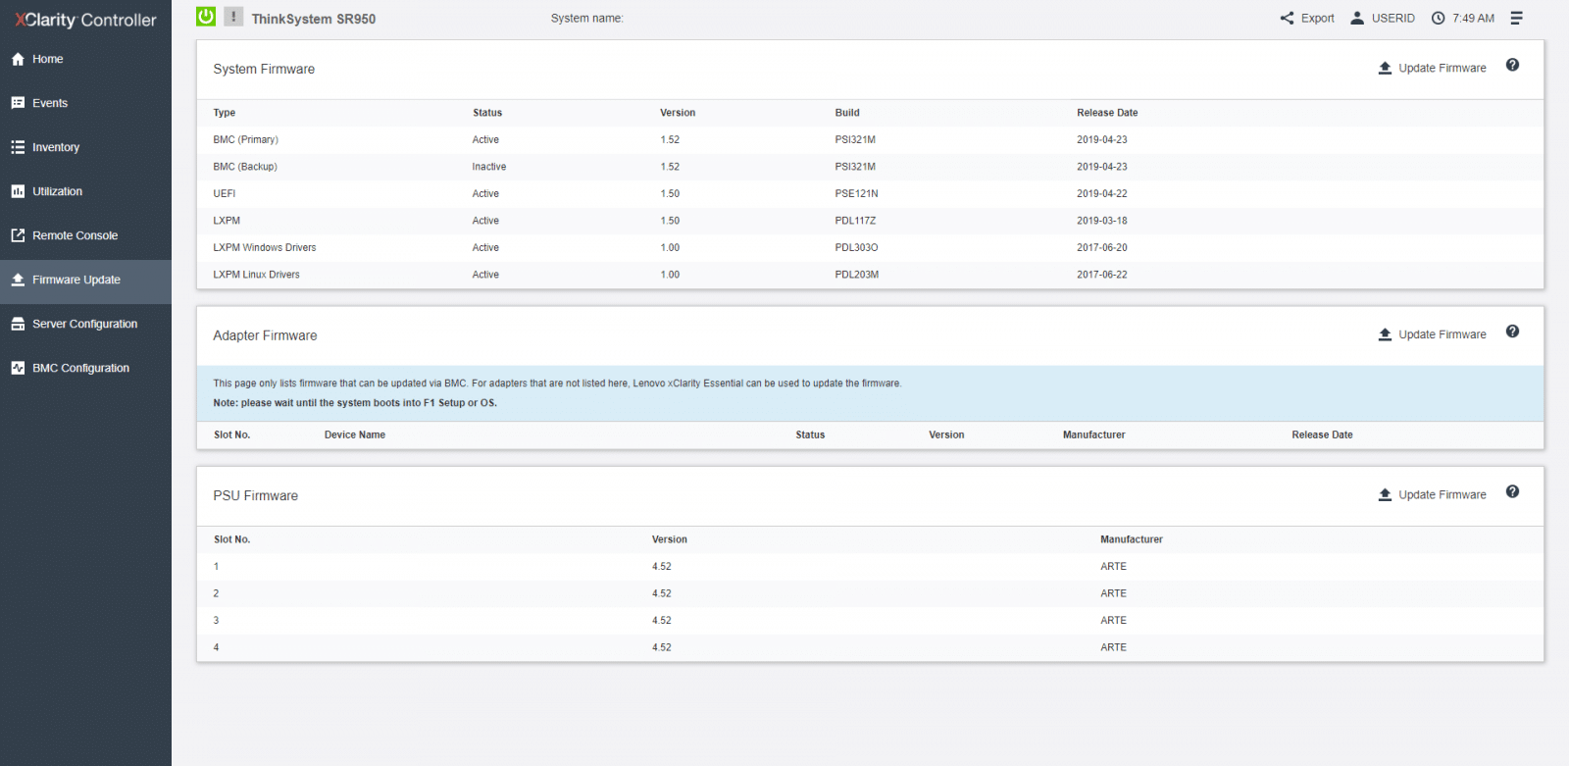This screenshot has width=1569, height=766.
Task: Click the Export share icon
Action: (1287, 18)
